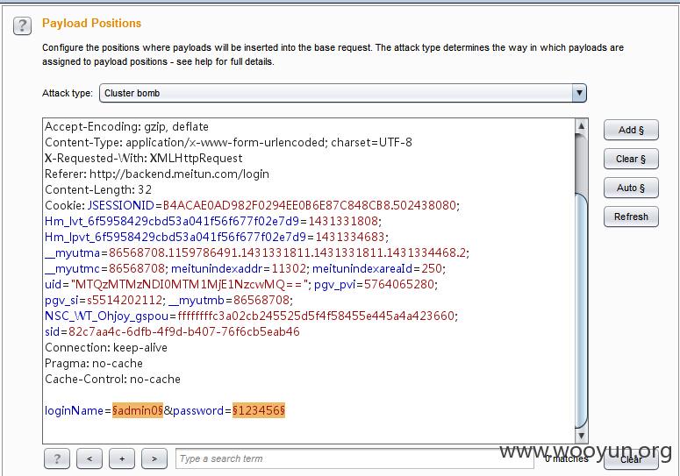This screenshot has height=476, width=680.
Task: Click the meitunindexaddr cookie value 11302
Action: pyautogui.click(x=289, y=268)
